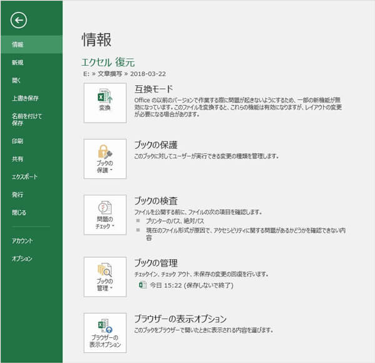
Task: Click the 情報 page title
Action: (97, 39)
